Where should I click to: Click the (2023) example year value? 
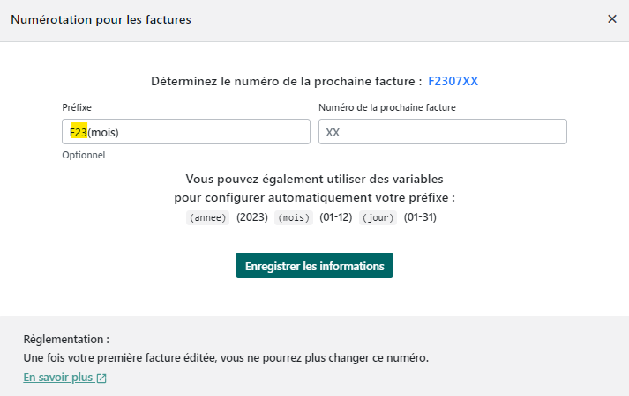tap(252, 217)
